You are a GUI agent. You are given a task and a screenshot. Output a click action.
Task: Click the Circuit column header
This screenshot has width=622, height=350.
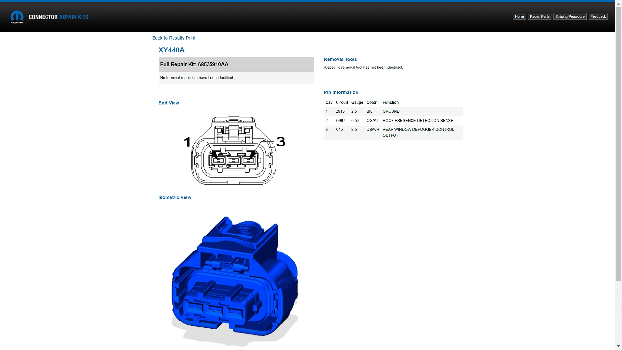[342, 103]
